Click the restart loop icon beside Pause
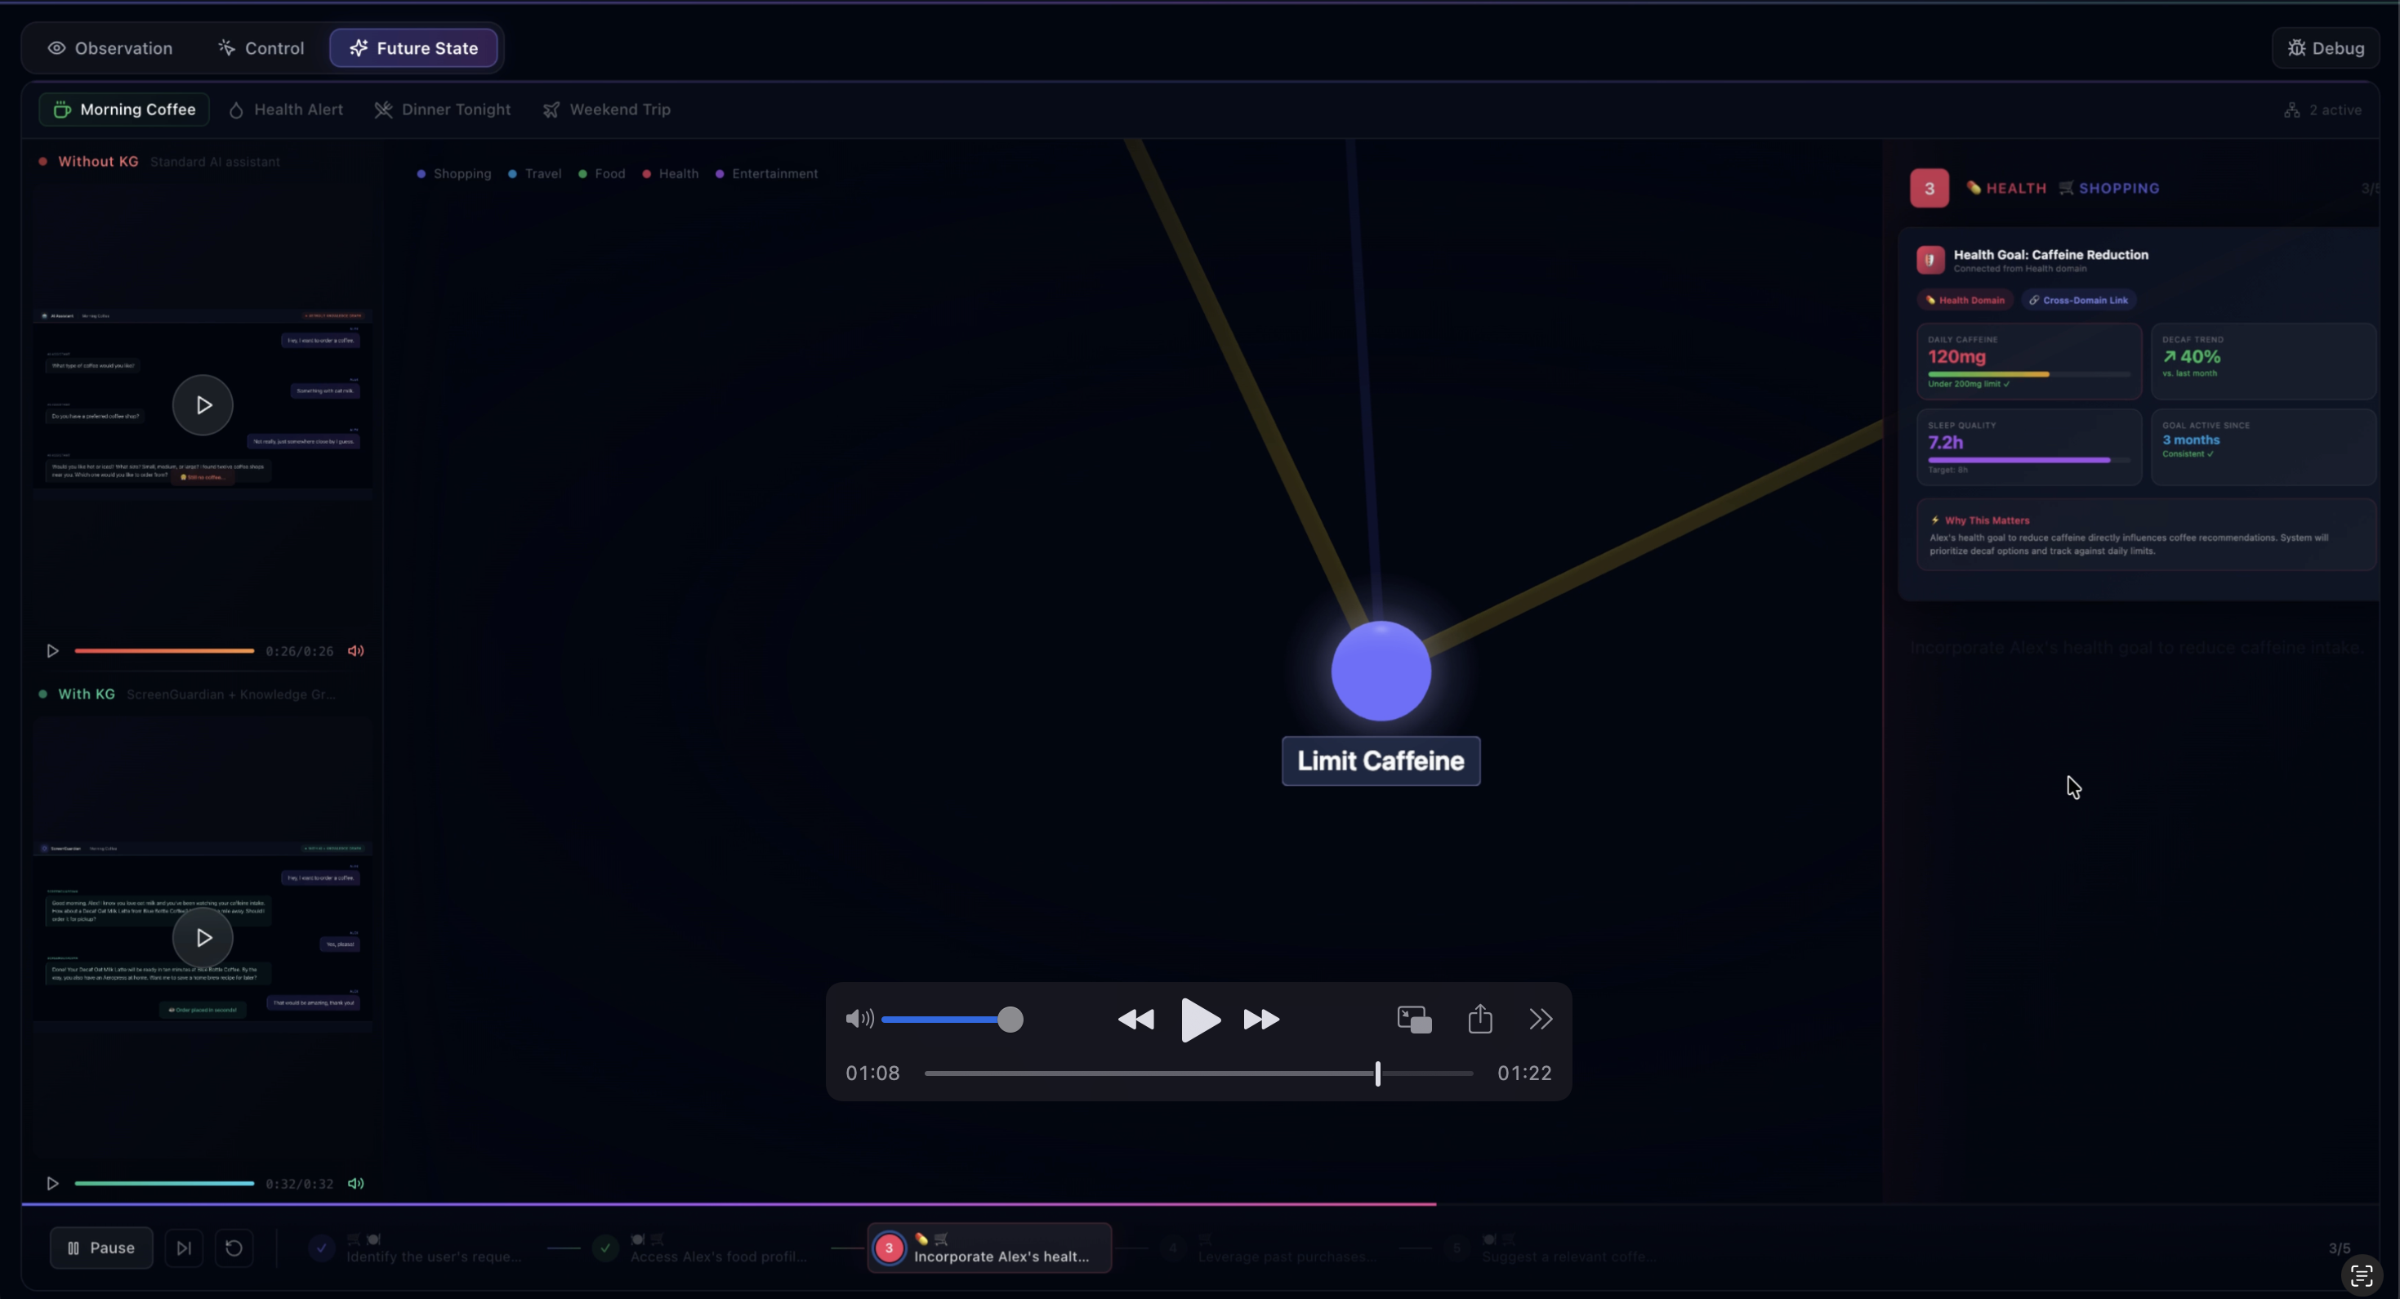Image resolution: width=2400 pixels, height=1299 pixels. [x=234, y=1248]
